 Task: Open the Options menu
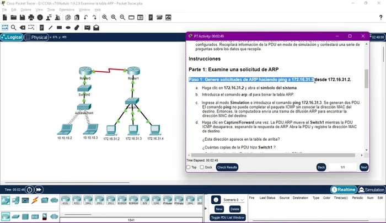pos(26,9)
